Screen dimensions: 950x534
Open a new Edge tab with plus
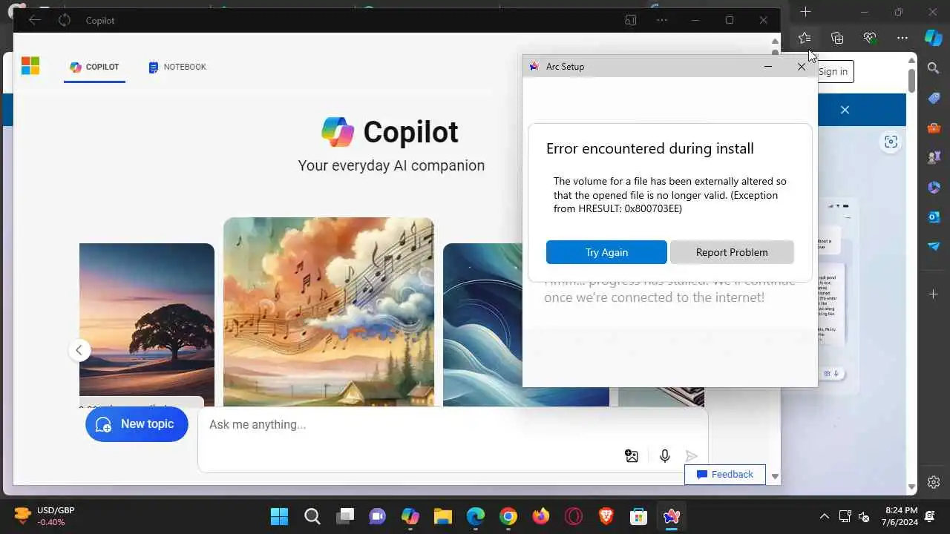click(806, 12)
